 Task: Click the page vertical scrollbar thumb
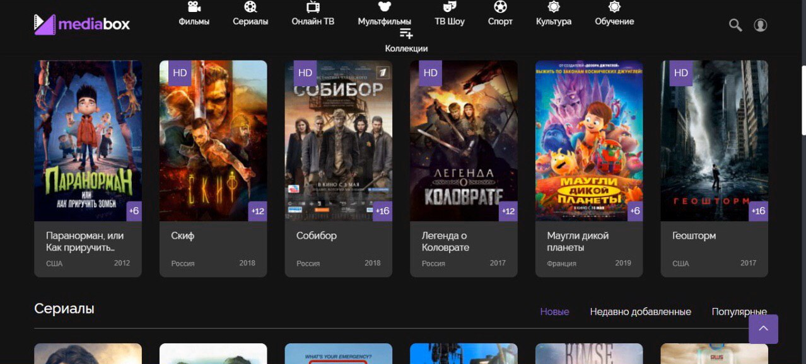click(803, 100)
